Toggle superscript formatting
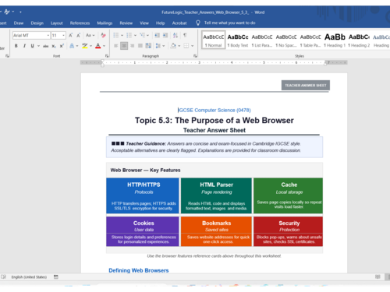The width and height of the screenshot is (390, 292). pyautogui.click(x=62, y=46)
